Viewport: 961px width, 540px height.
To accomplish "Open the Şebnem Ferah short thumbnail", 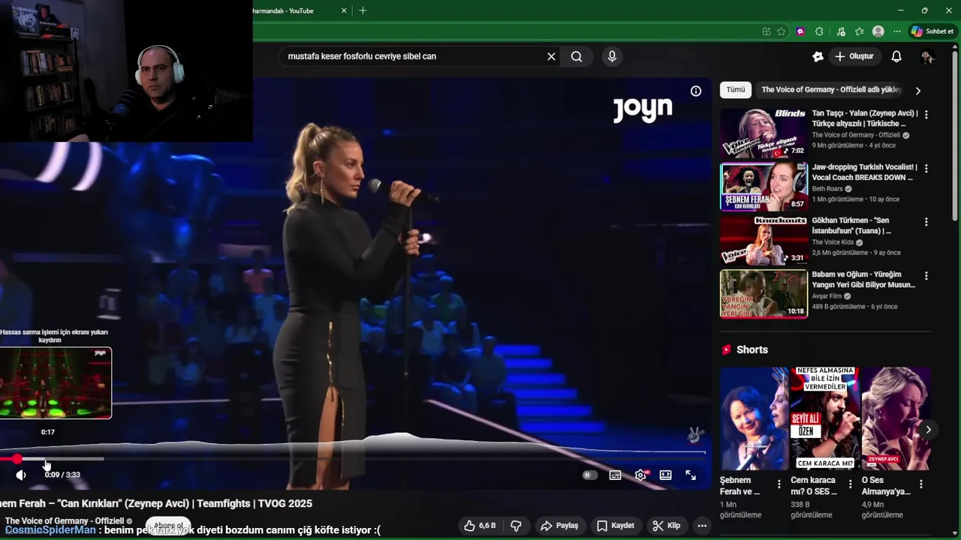I will coord(754,418).
